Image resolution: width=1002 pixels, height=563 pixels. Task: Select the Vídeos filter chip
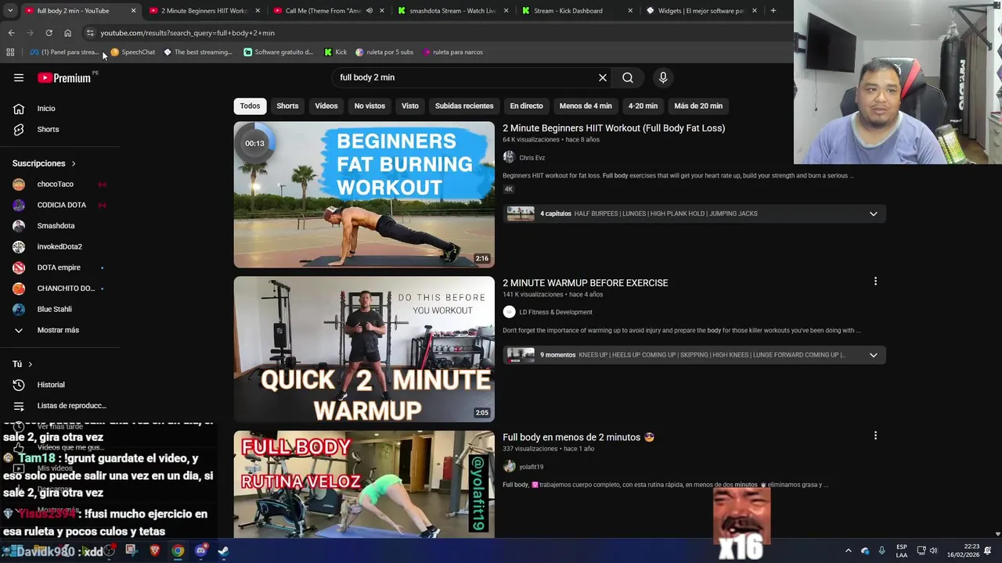[x=326, y=106]
